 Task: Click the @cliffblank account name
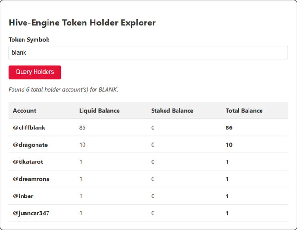[29, 127]
